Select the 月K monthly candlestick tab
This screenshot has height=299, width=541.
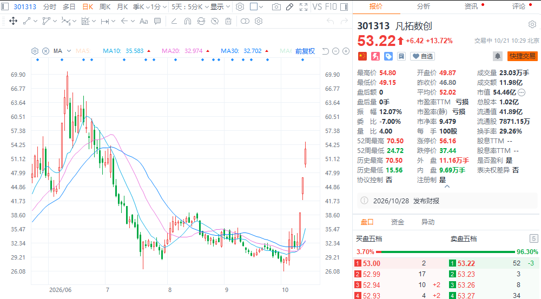122,7
